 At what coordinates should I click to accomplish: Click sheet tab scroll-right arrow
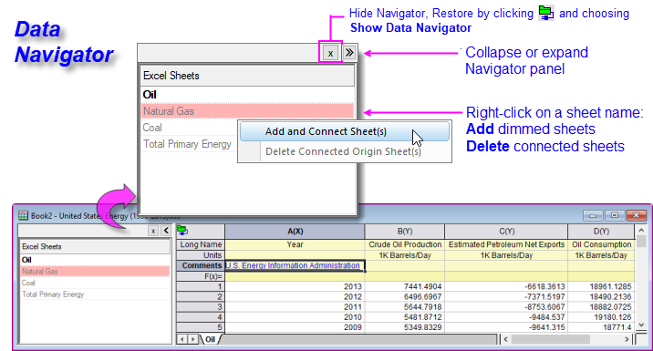pyautogui.click(x=192, y=339)
